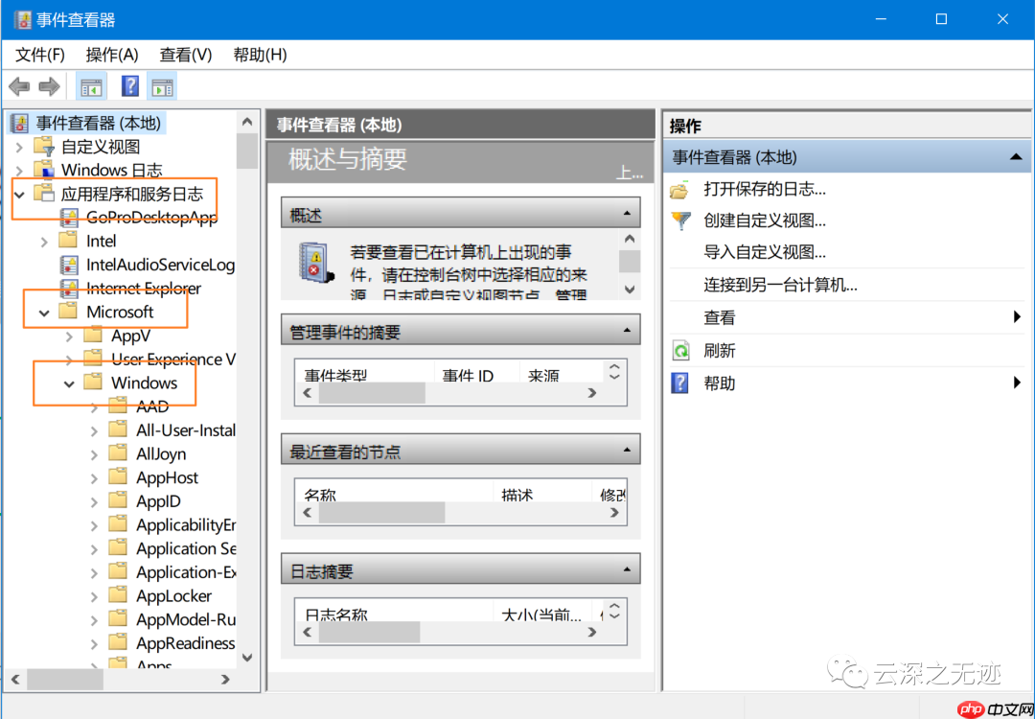Click the AppReadiness folder icon

118,643
